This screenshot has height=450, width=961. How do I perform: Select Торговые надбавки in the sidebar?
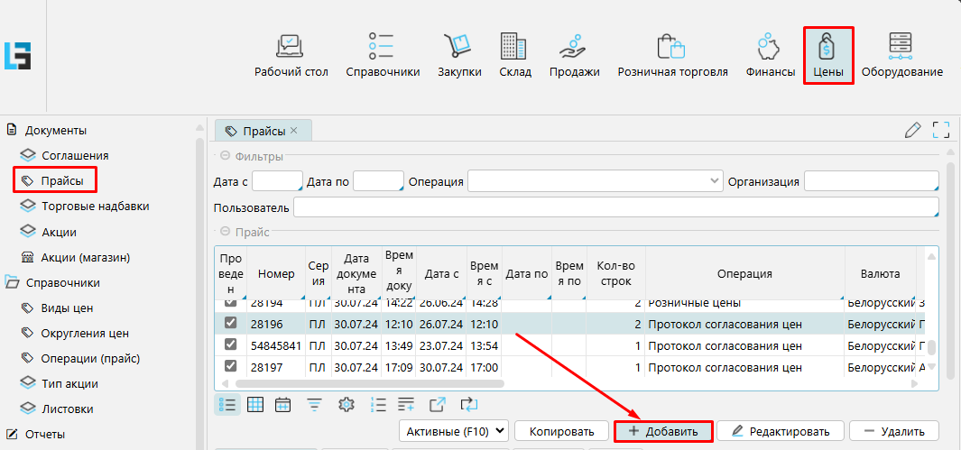click(95, 207)
